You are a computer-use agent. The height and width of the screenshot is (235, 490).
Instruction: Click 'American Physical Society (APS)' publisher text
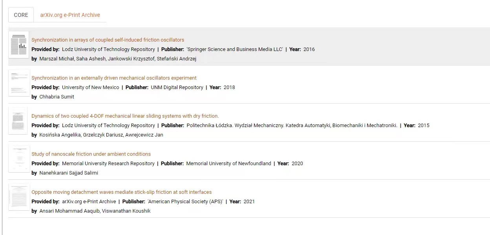tap(185, 201)
